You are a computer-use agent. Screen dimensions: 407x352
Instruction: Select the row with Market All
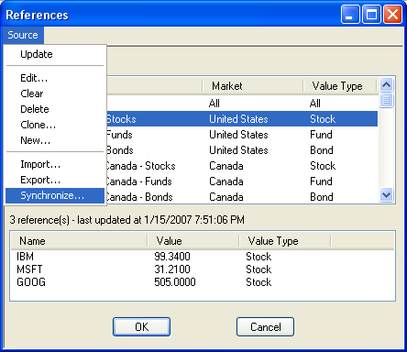[x=242, y=104]
